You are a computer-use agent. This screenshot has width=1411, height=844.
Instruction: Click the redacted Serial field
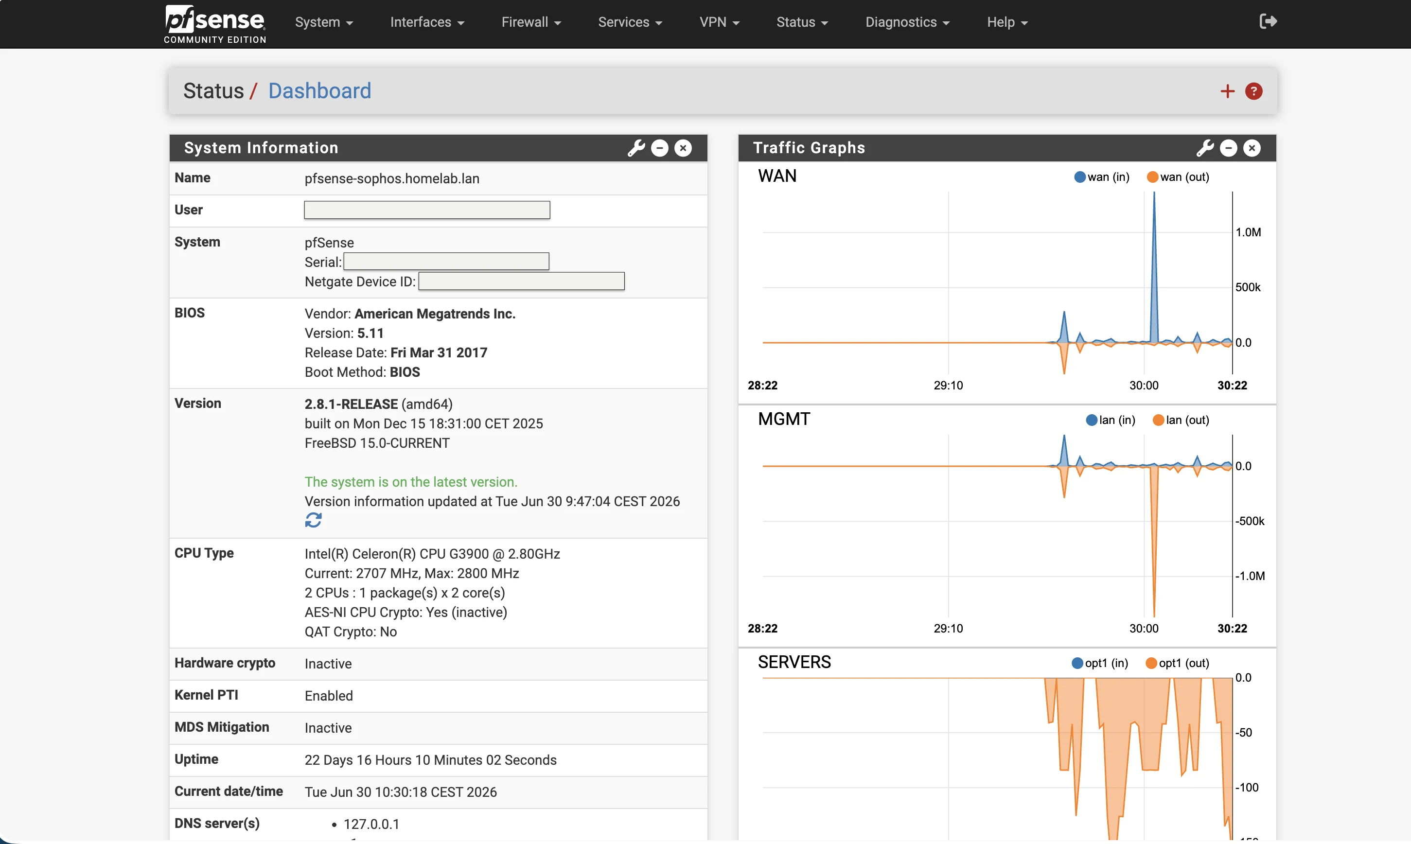click(x=446, y=262)
